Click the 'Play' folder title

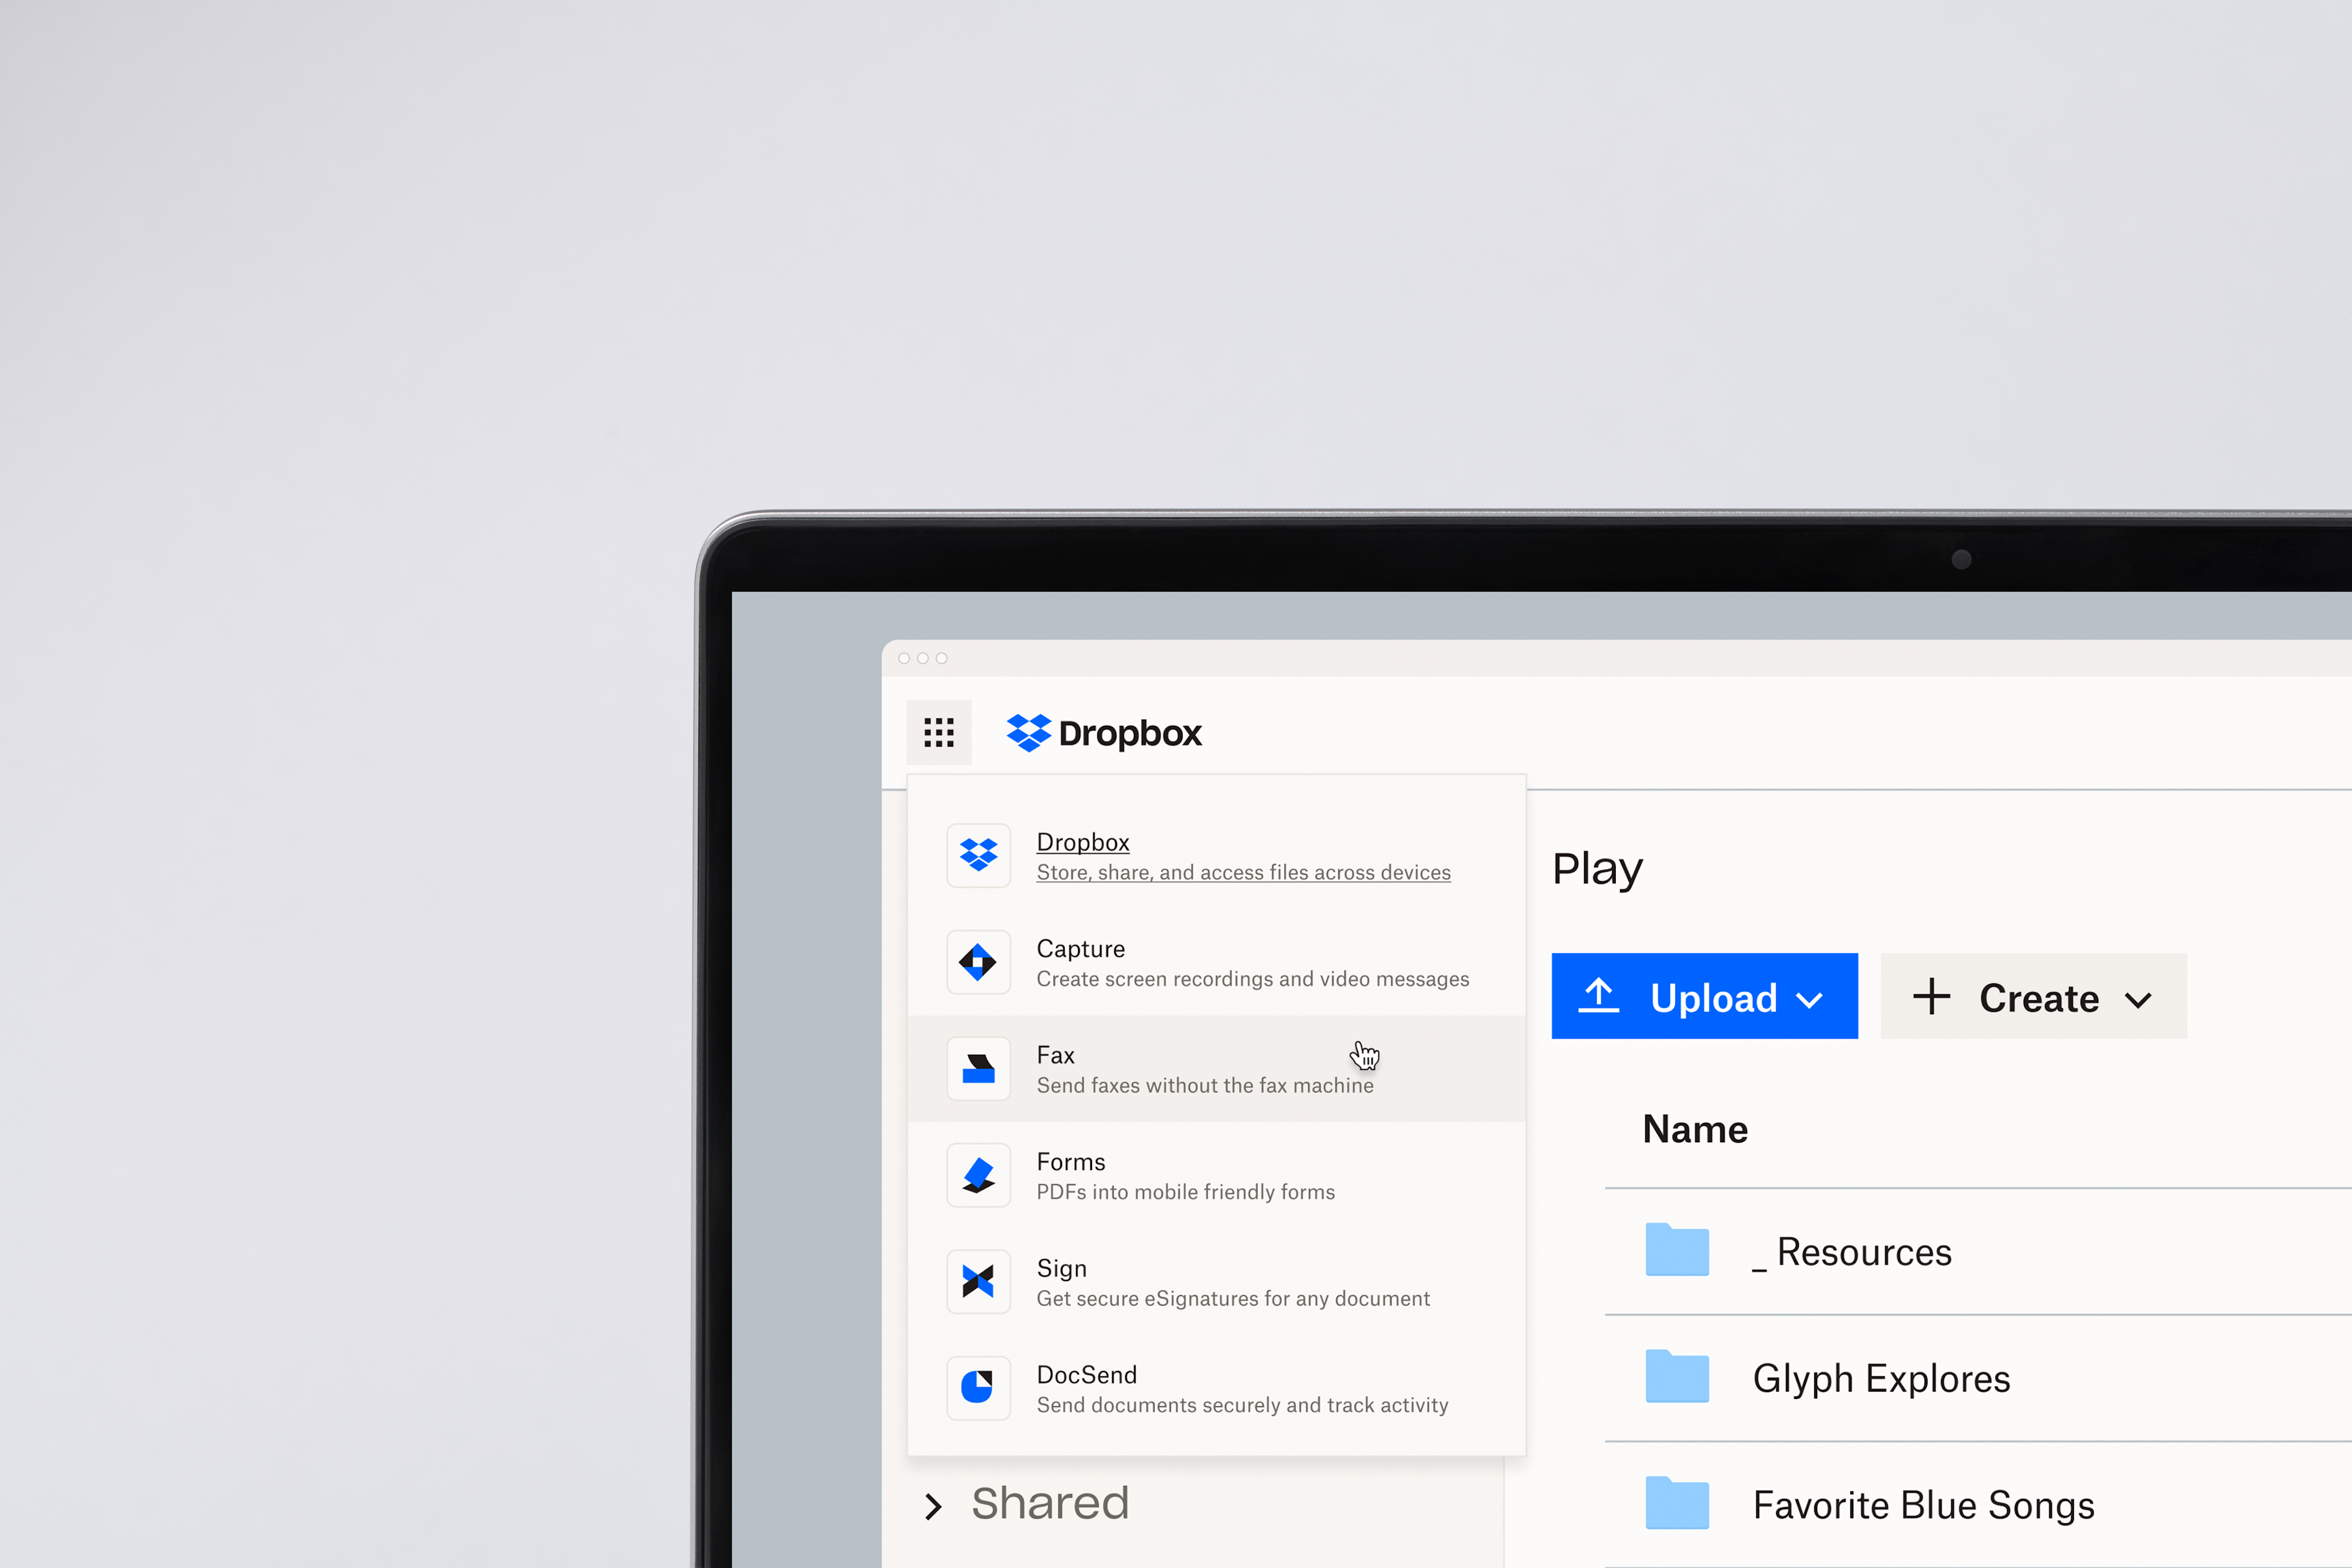tap(1597, 869)
